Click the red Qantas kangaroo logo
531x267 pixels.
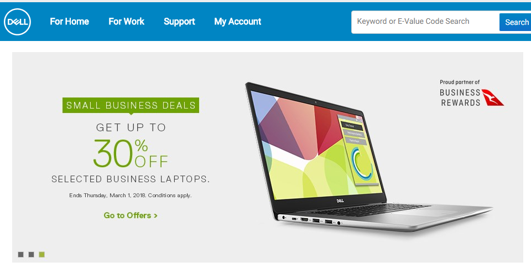(x=493, y=97)
